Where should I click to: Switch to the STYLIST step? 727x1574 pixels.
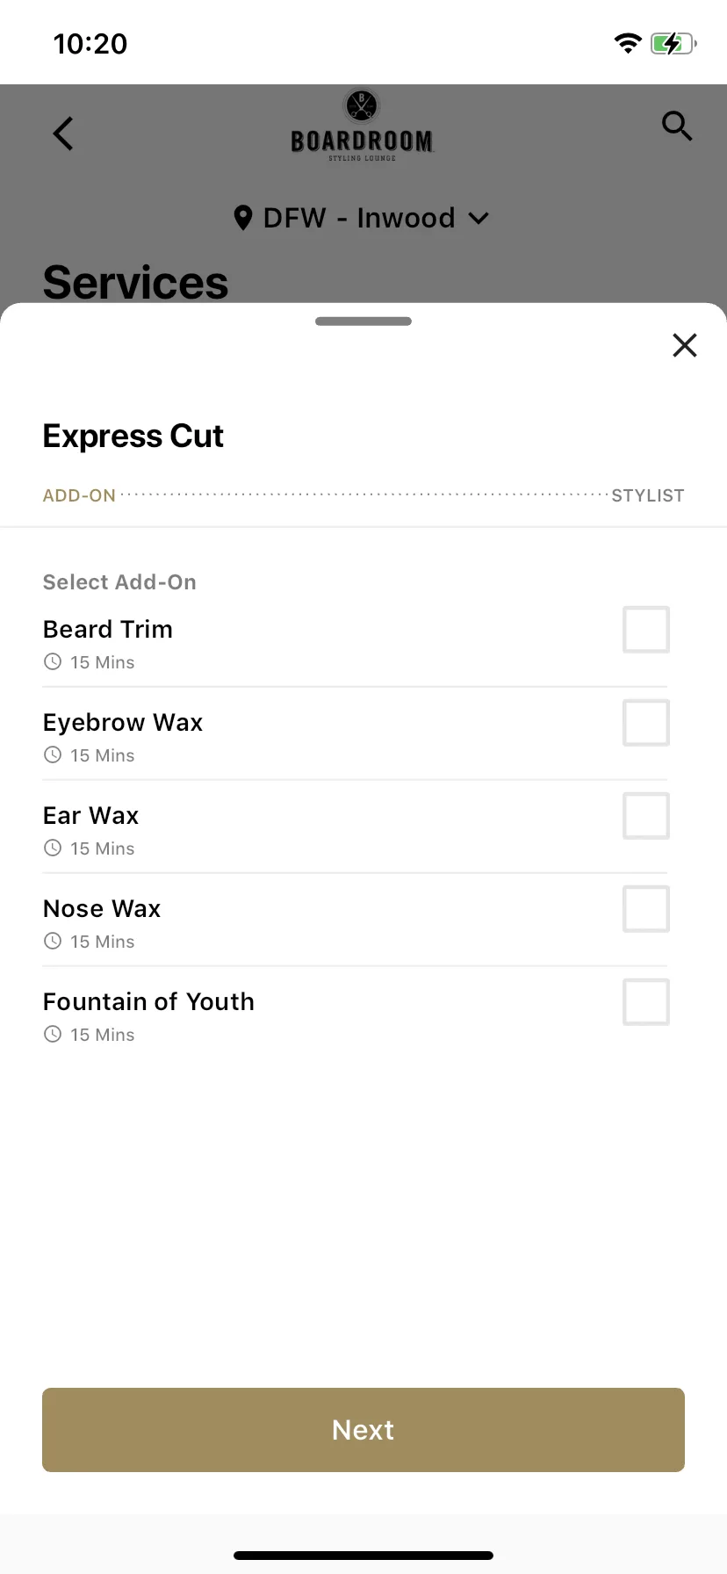click(648, 495)
